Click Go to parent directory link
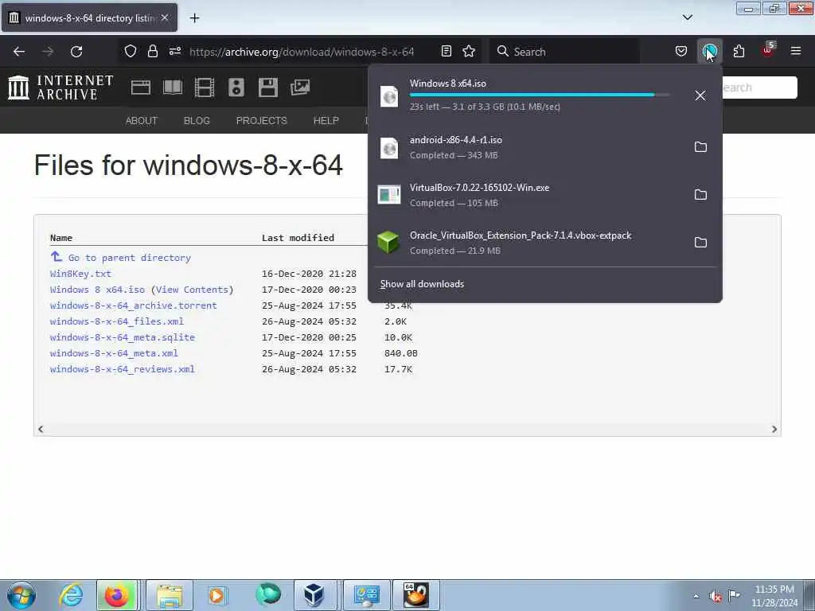Viewport: 815px width, 611px height. pos(130,258)
